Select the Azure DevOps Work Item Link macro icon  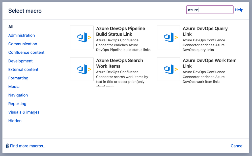point(168,69)
